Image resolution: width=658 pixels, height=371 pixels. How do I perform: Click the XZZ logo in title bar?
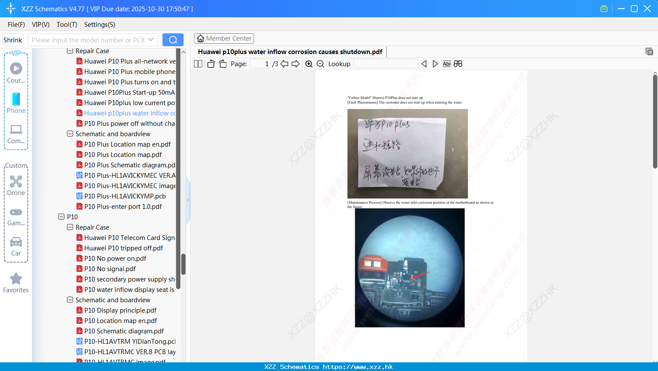(x=11, y=9)
